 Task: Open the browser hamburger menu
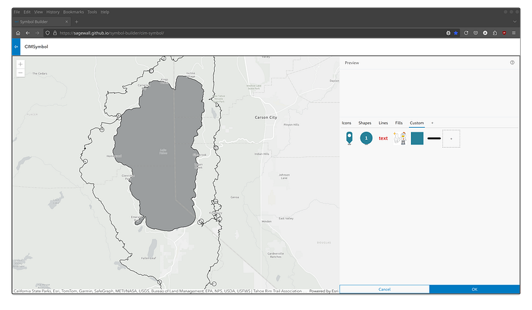tap(513, 33)
